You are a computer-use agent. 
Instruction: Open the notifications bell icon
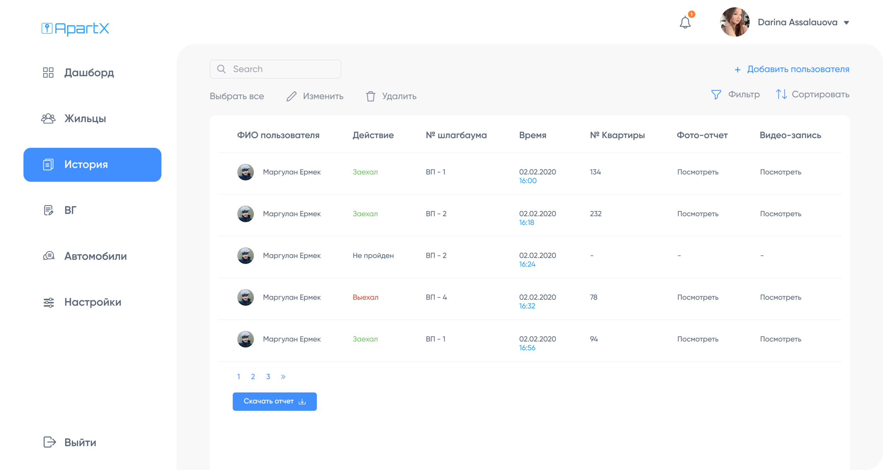point(685,23)
